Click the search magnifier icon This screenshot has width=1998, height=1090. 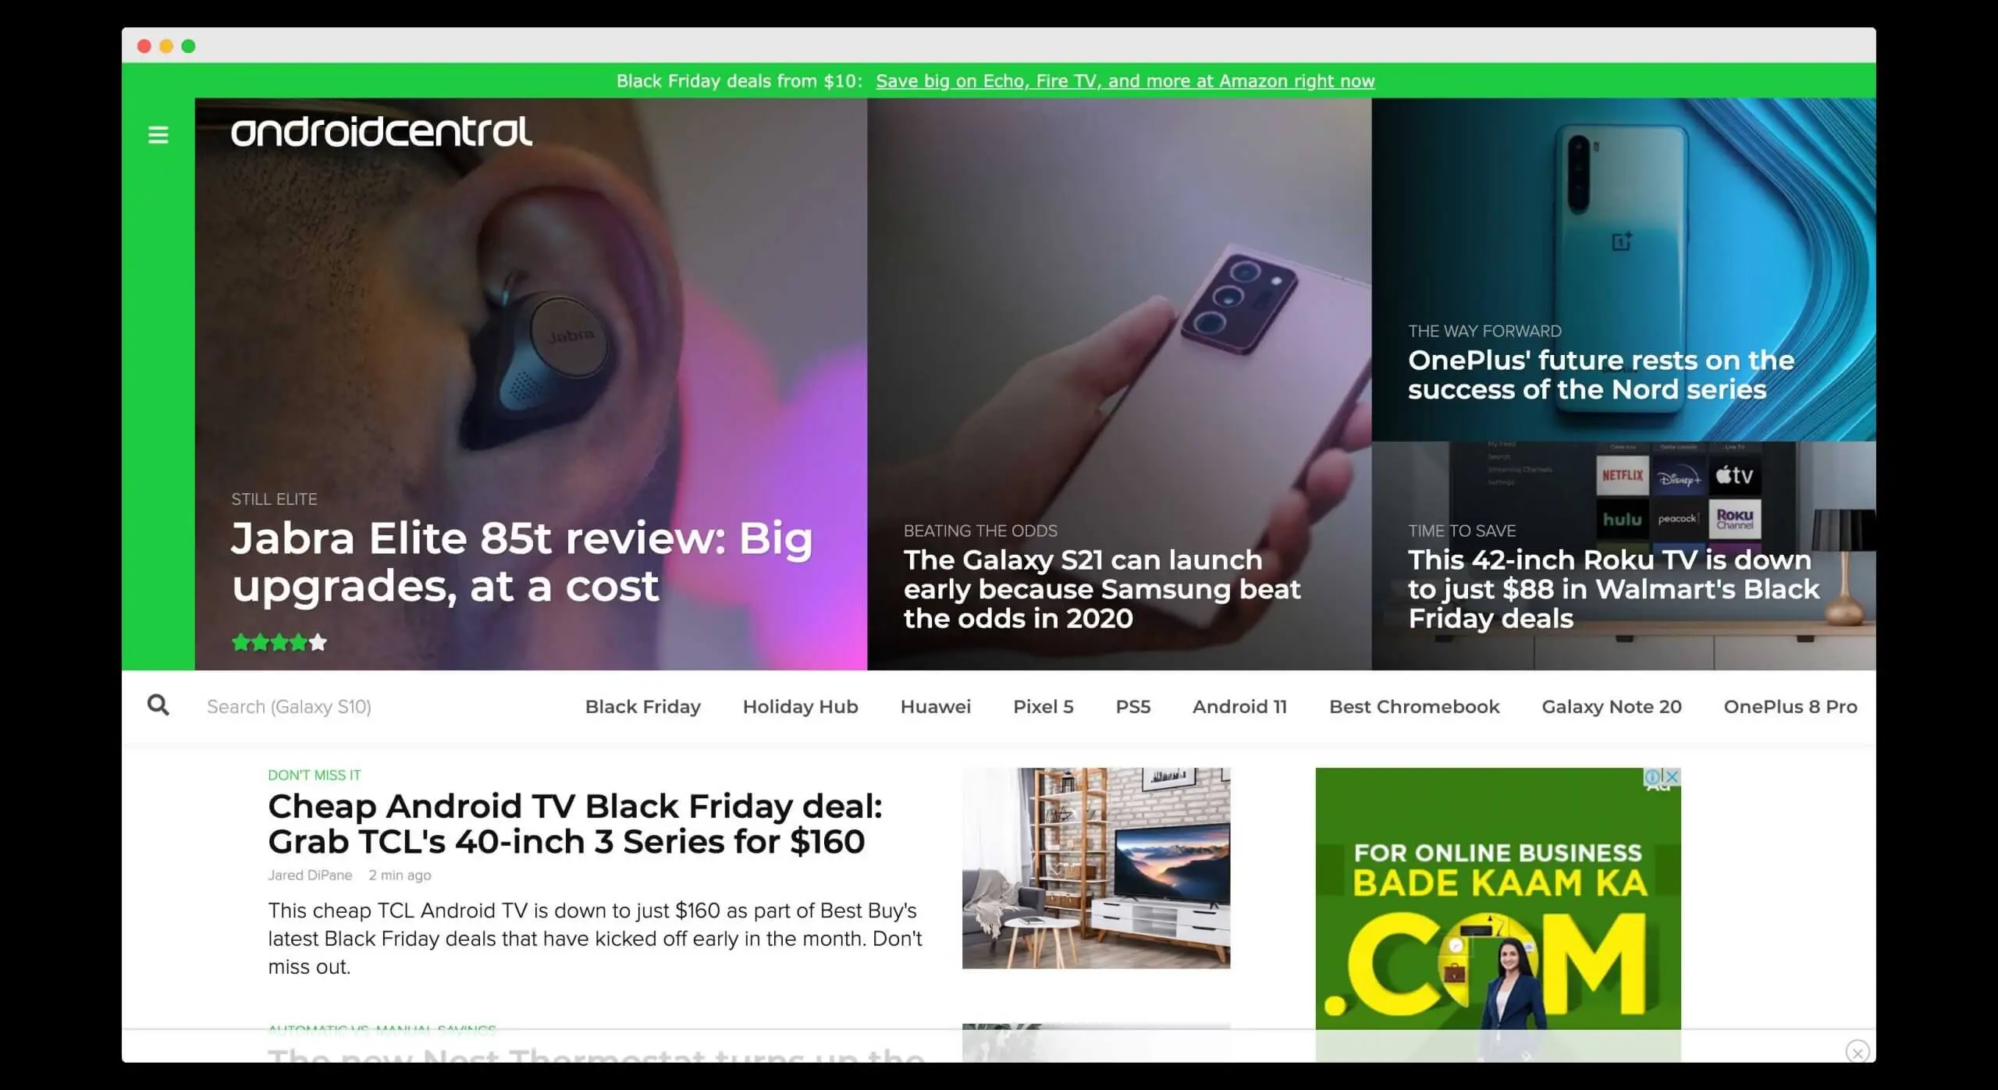point(158,705)
